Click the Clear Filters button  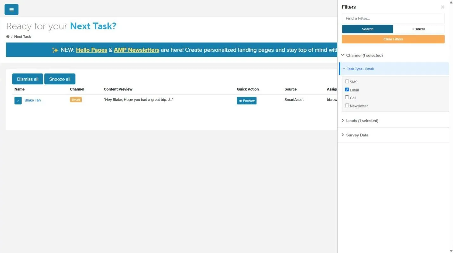click(393, 39)
